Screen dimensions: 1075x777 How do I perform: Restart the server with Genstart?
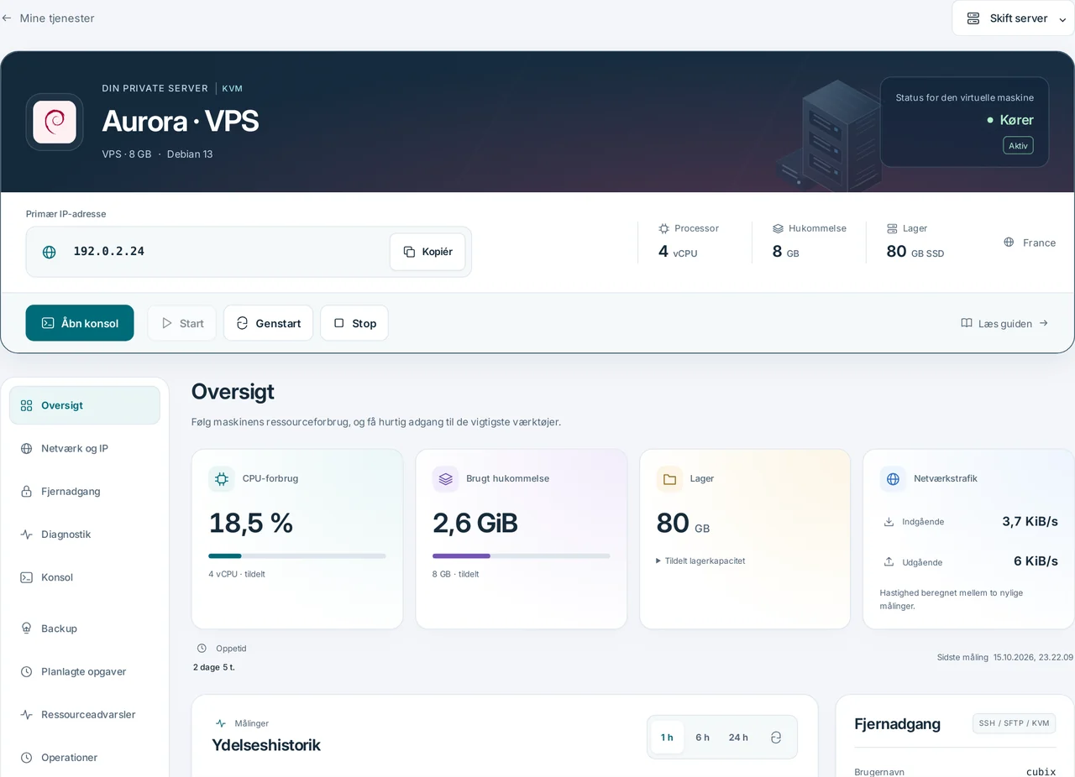point(268,323)
